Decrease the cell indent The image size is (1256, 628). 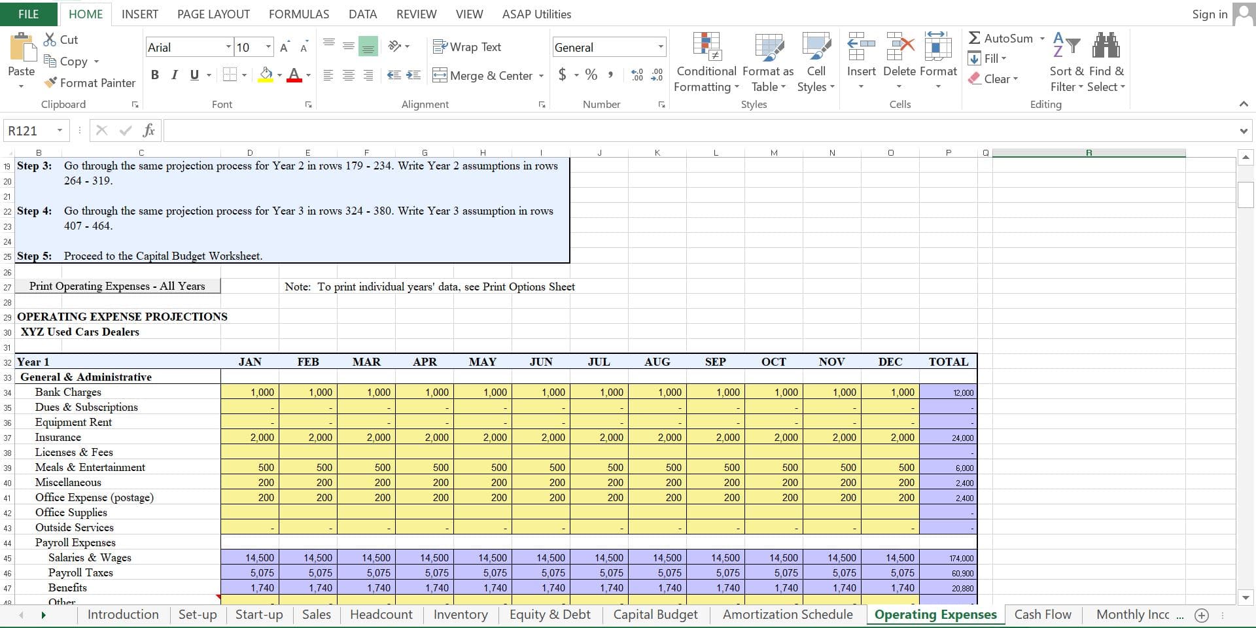point(394,75)
